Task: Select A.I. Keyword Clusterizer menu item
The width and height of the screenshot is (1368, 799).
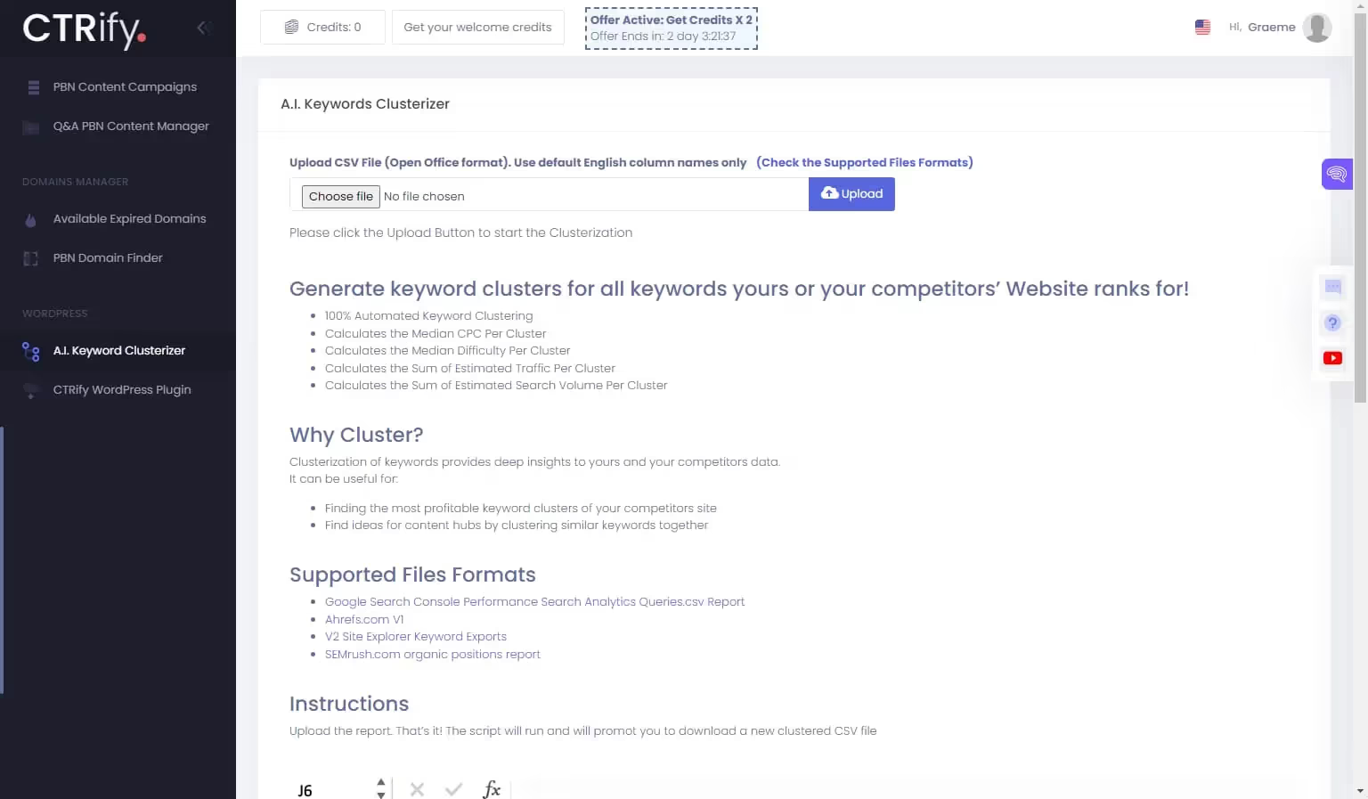Action: click(119, 350)
